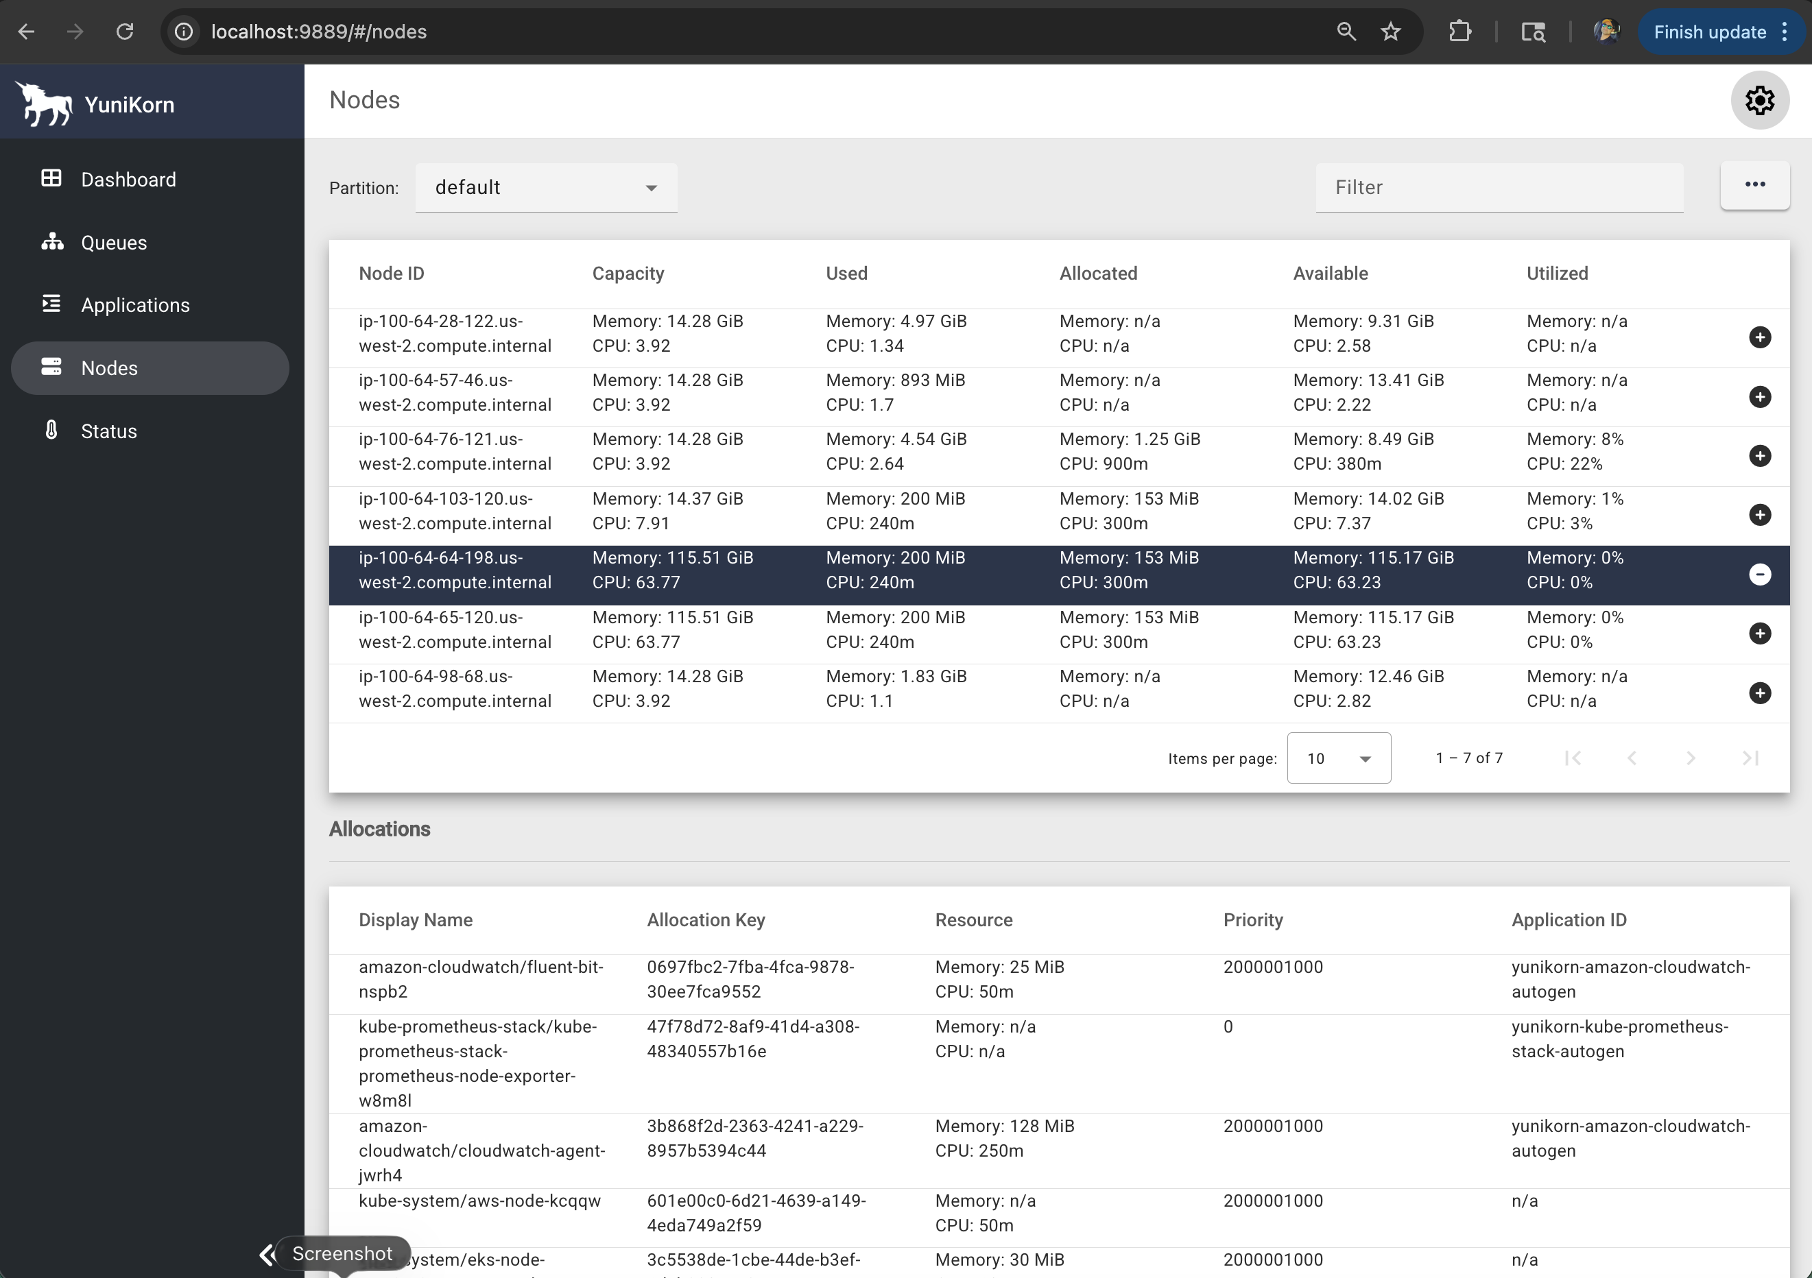Open the three-dot column options button
This screenshot has height=1278, width=1812.
pos(1754,184)
